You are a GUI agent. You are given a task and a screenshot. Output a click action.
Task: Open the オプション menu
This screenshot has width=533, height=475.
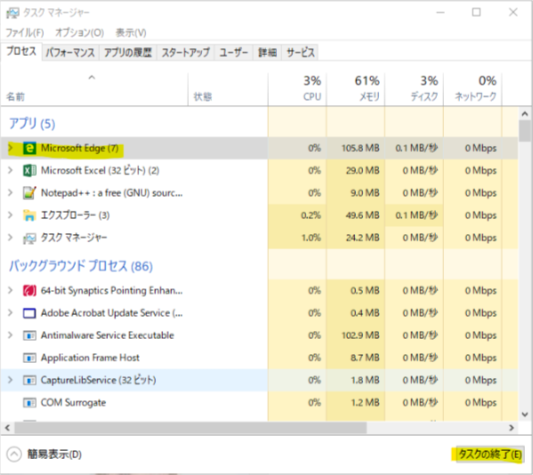point(79,33)
